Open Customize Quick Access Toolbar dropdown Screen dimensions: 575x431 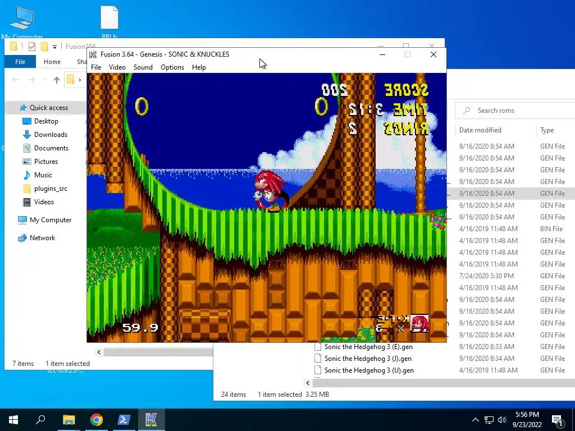click(54, 47)
